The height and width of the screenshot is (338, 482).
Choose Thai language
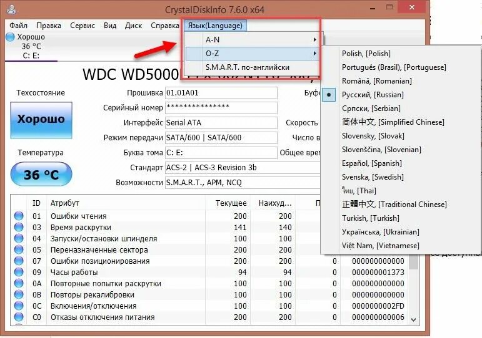click(x=401, y=191)
